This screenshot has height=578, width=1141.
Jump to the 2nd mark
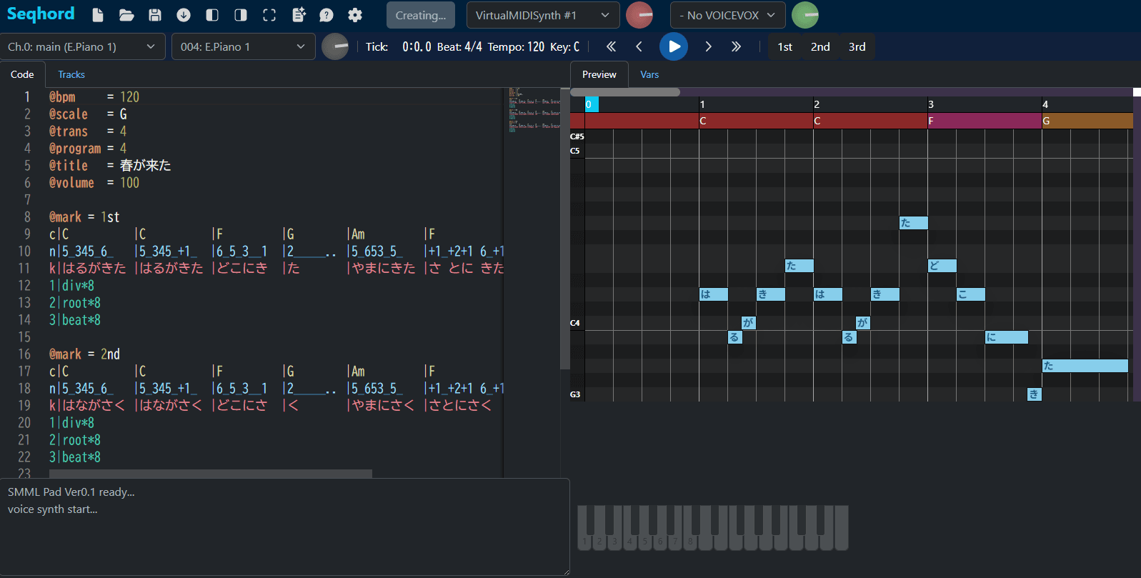[x=820, y=46]
